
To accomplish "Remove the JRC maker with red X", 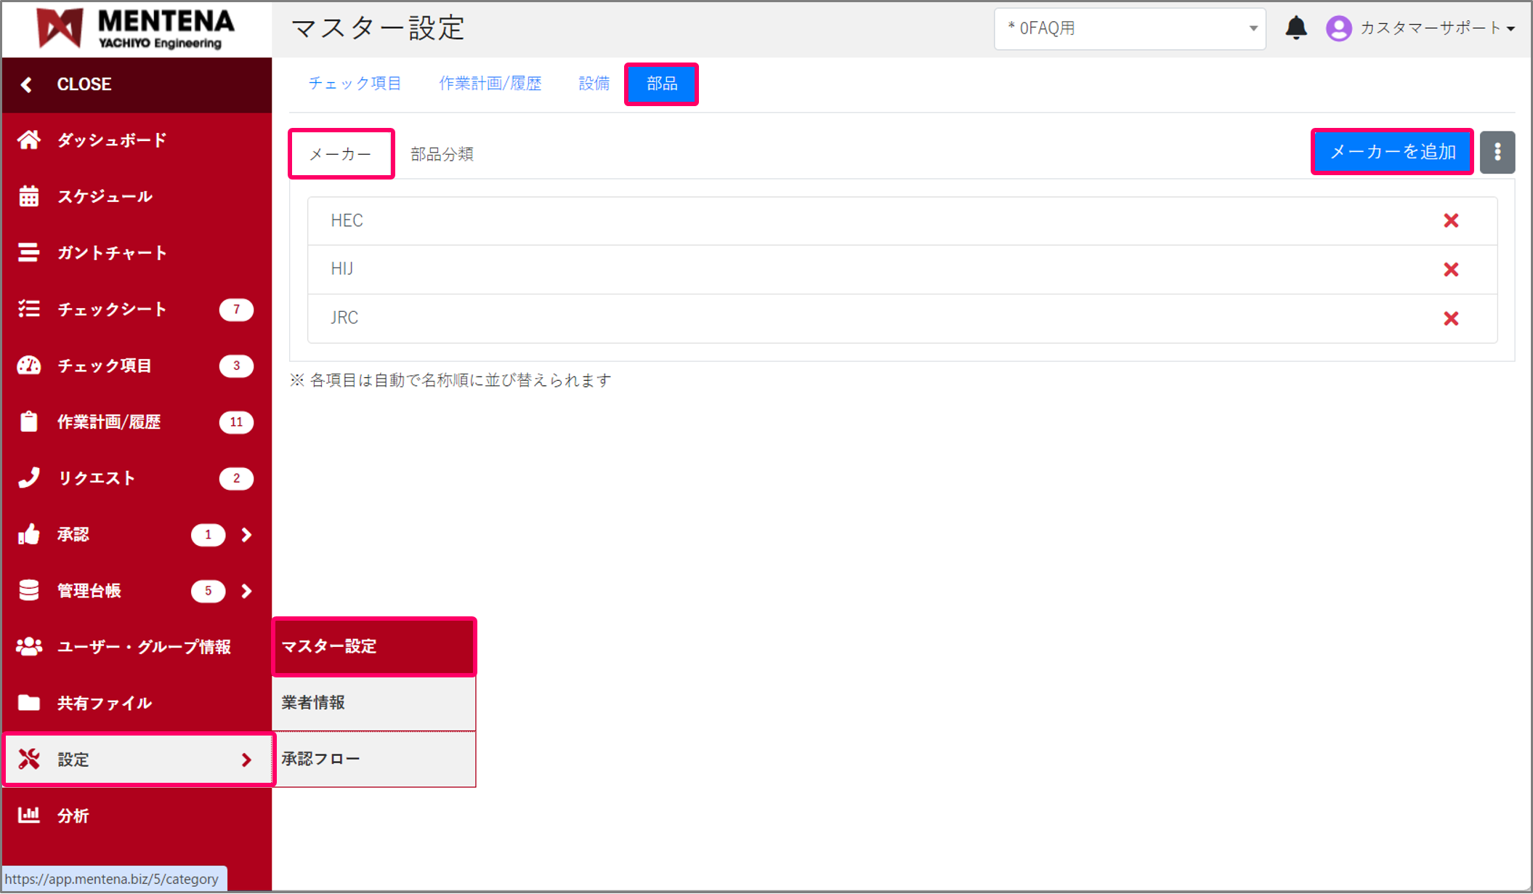I will click(1451, 318).
